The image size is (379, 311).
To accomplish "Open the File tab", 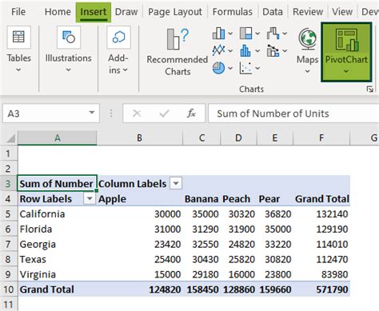I will point(18,12).
